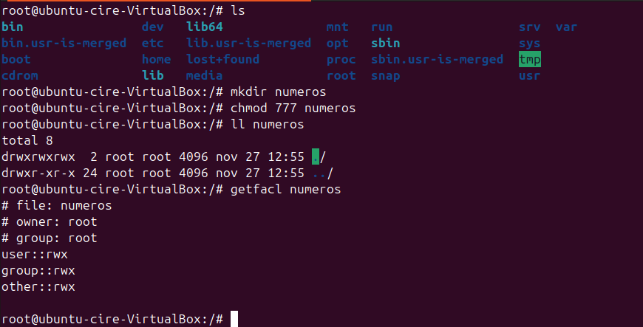Image resolution: width=643 pixels, height=327 pixels.
Task: Select the cdrom directory name
Action: [20, 75]
